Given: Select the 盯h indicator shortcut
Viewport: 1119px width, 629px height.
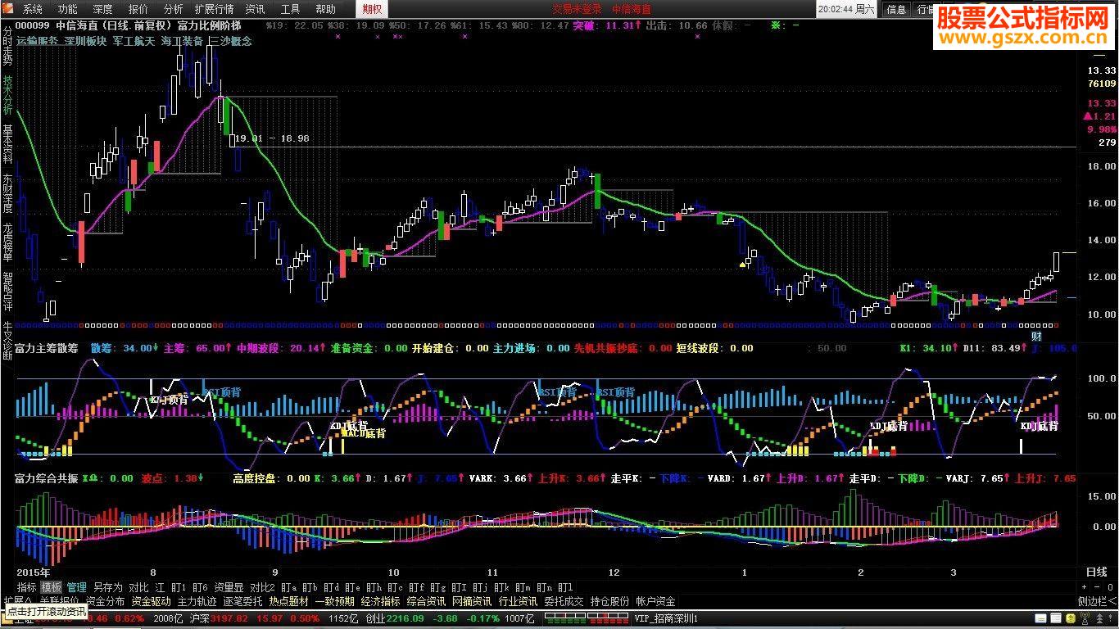Looking at the screenshot, I should (x=374, y=587).
